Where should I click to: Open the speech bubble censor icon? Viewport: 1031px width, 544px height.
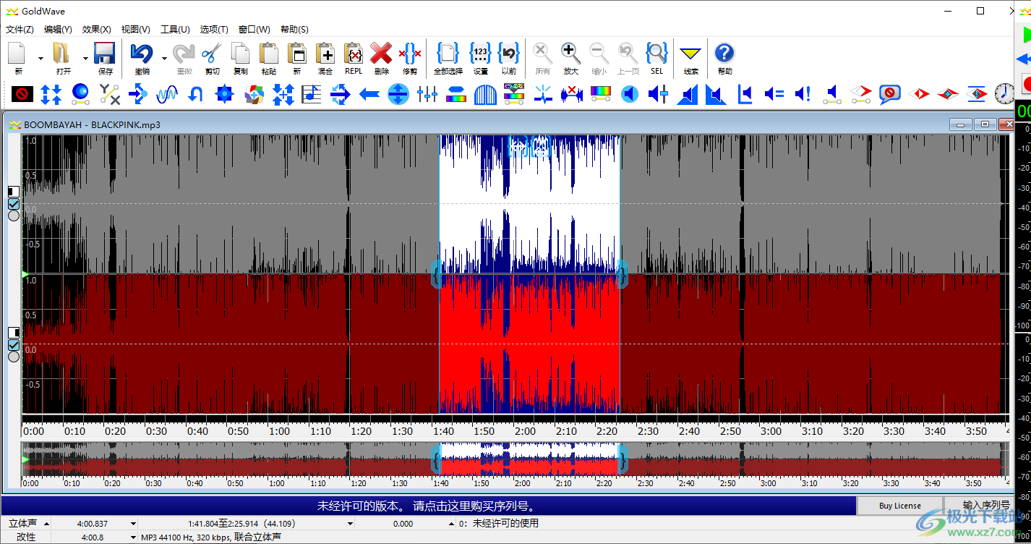pyautogui.click(x=890, y=94)
